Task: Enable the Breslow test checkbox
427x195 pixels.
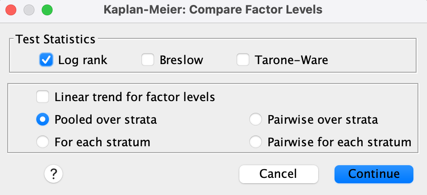Action: [148, 60]
